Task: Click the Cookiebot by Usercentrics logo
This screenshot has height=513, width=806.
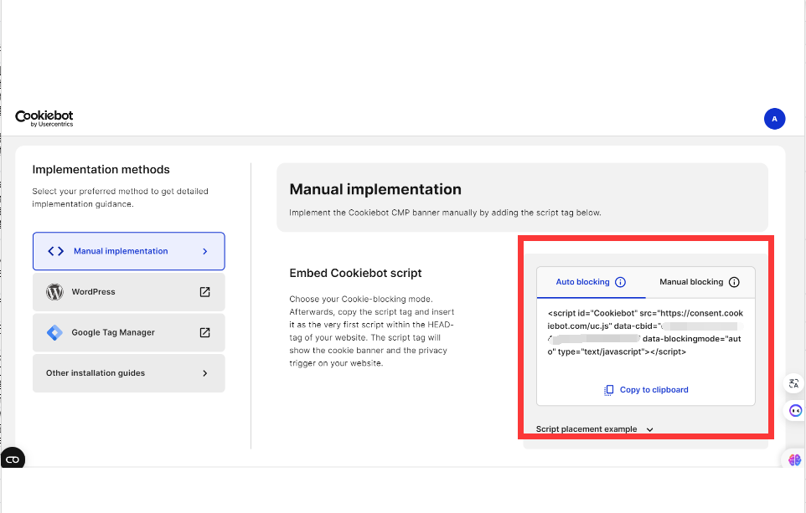Action: (44, 118)
